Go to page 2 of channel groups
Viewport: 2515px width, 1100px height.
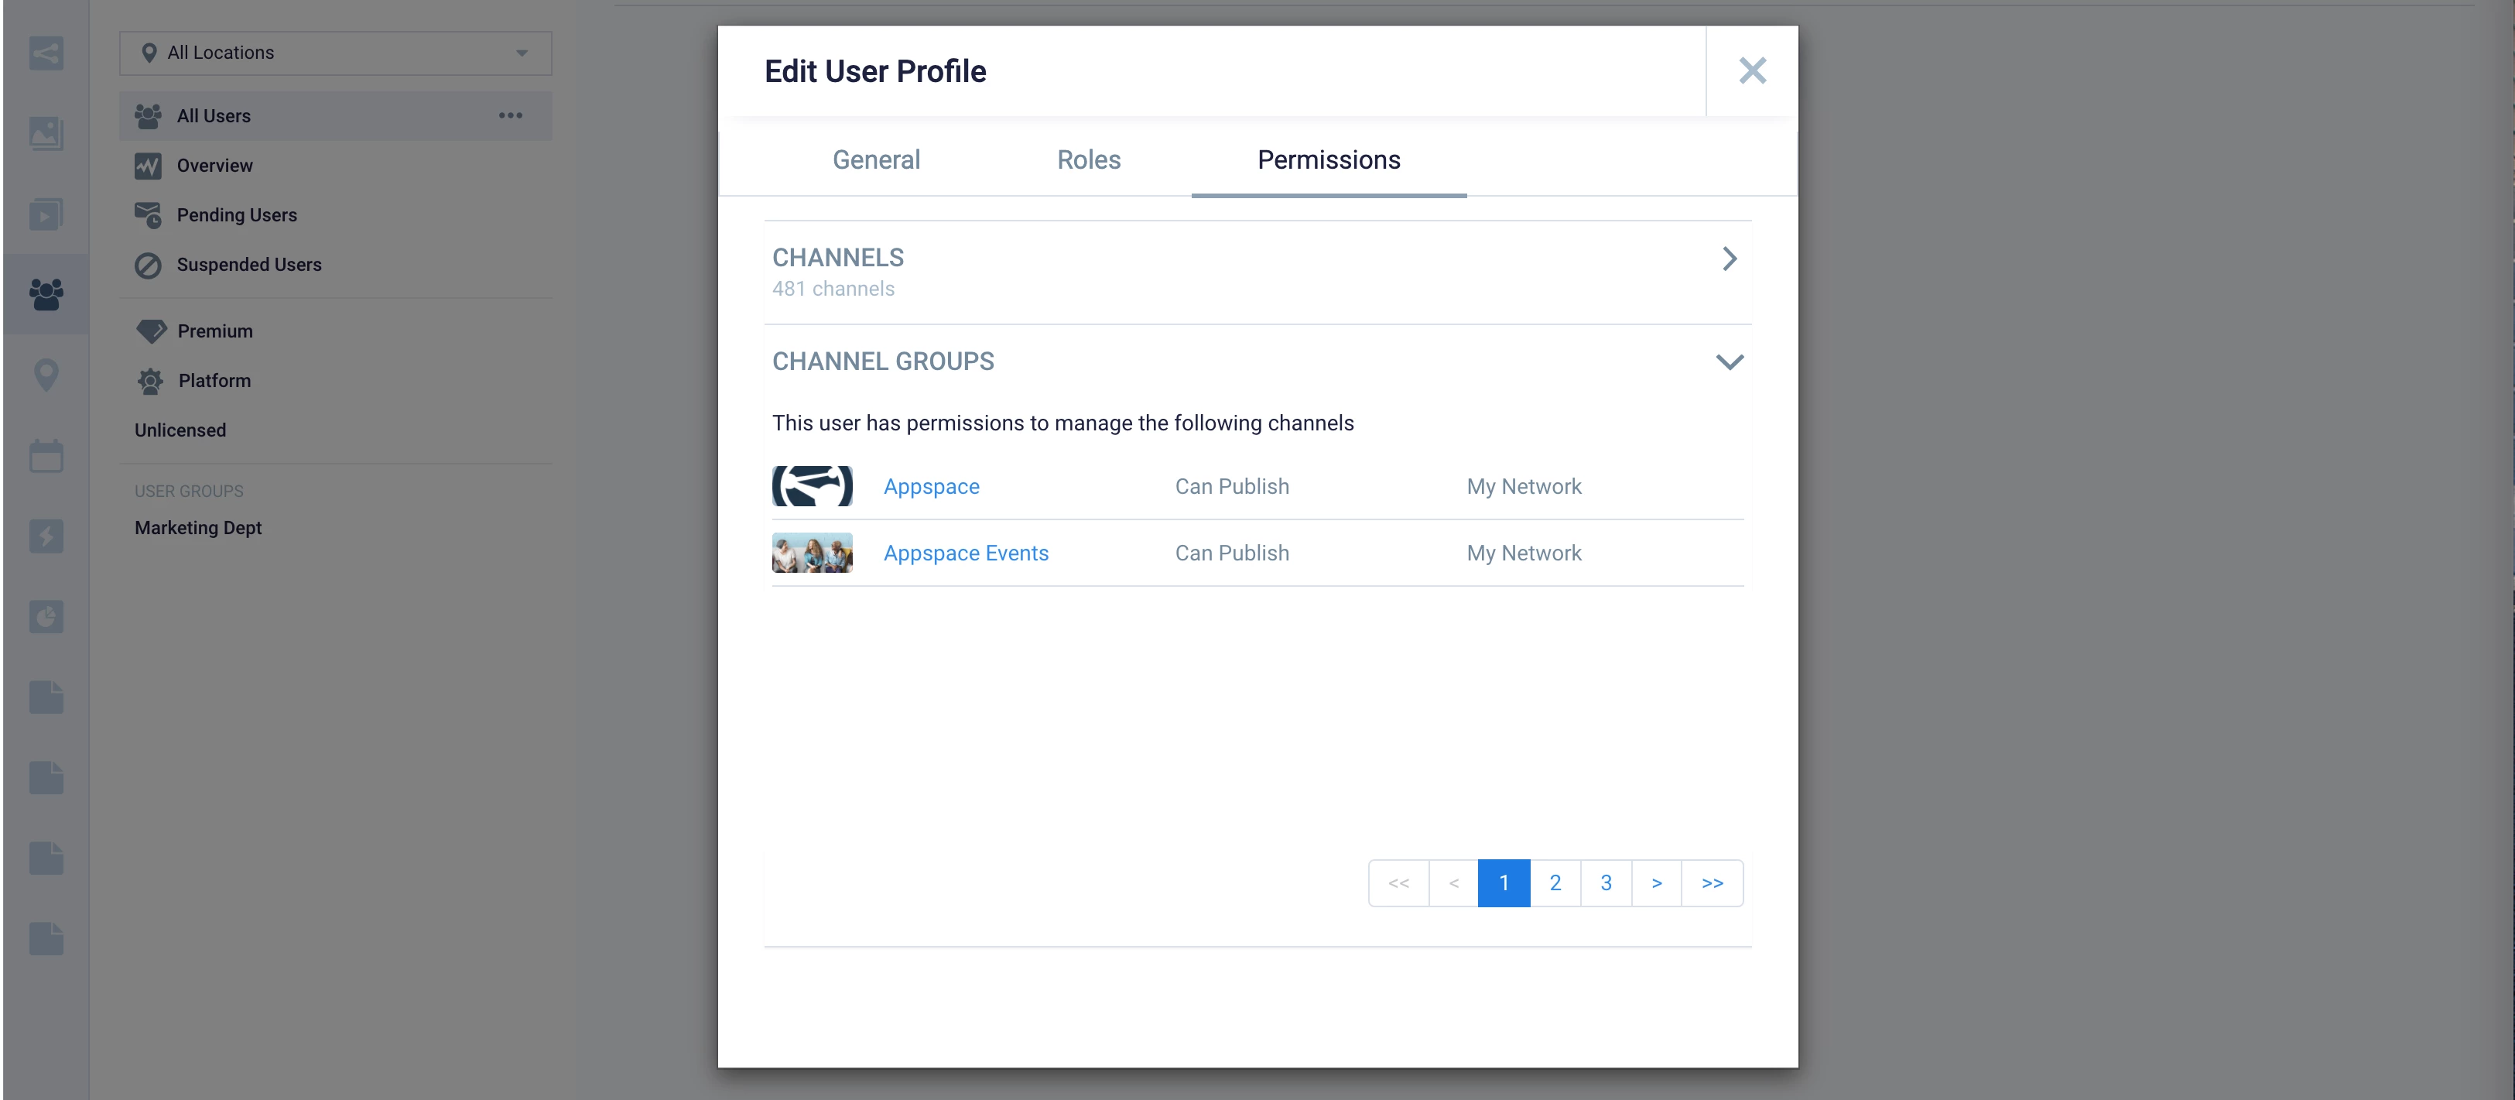(1555, 883)
